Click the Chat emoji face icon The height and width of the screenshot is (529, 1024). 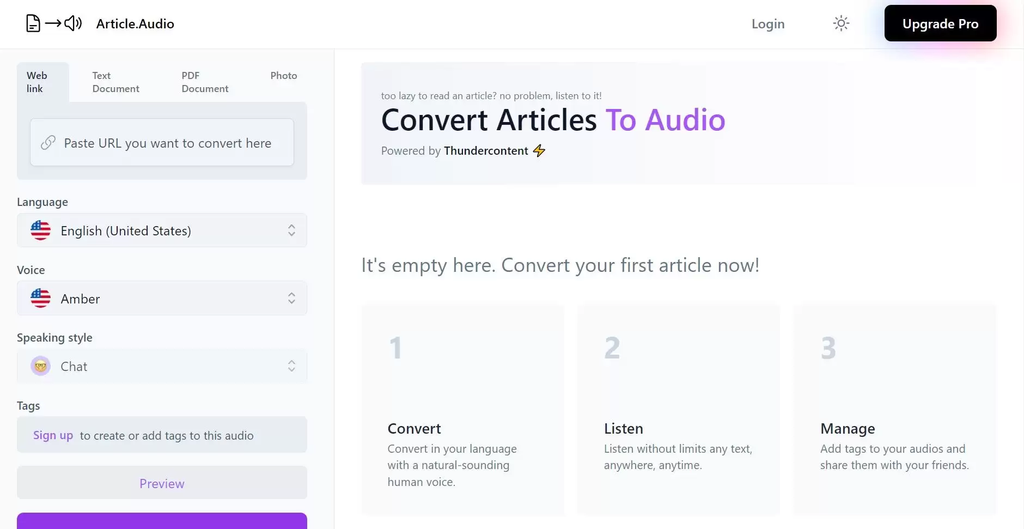41,366
